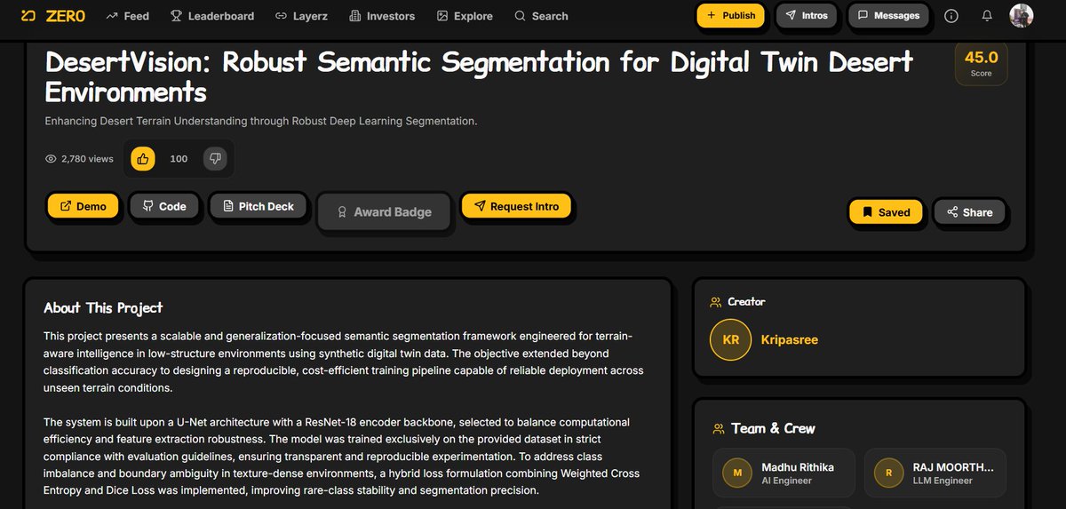Click the project subtitle about terrain understanding
The width and height of the screenshot is (1066, 509).
[261, 121]
